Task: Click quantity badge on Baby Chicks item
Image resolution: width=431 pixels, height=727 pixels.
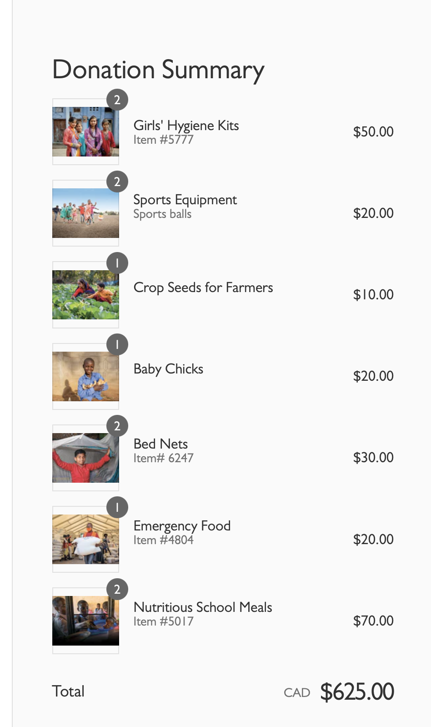Action: click(x=117, y=344)
